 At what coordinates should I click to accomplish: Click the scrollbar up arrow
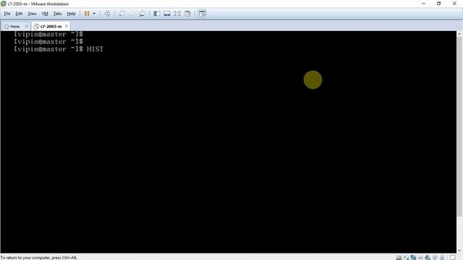pyautogui.click(x=459, y=34)
